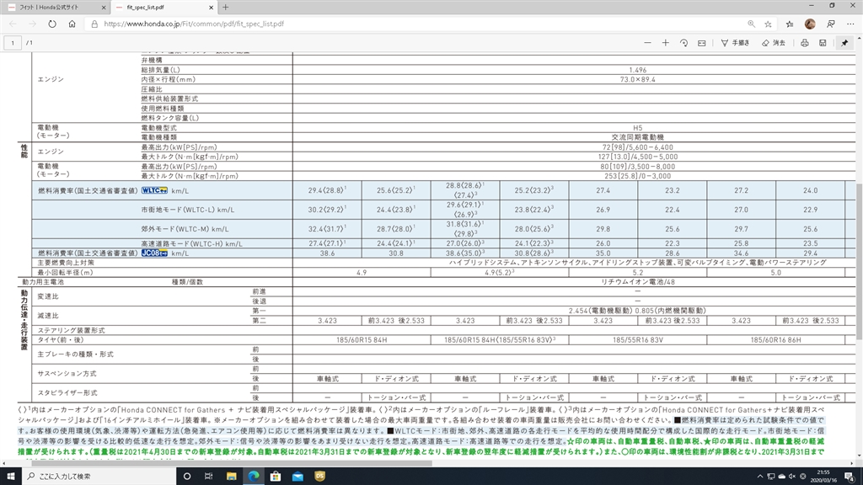
Task: Show hidden system tray icons
Action: tap(760, 477)
